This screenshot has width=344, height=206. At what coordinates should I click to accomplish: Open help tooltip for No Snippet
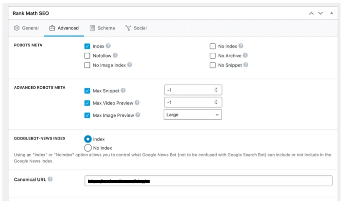click(246, 65)
